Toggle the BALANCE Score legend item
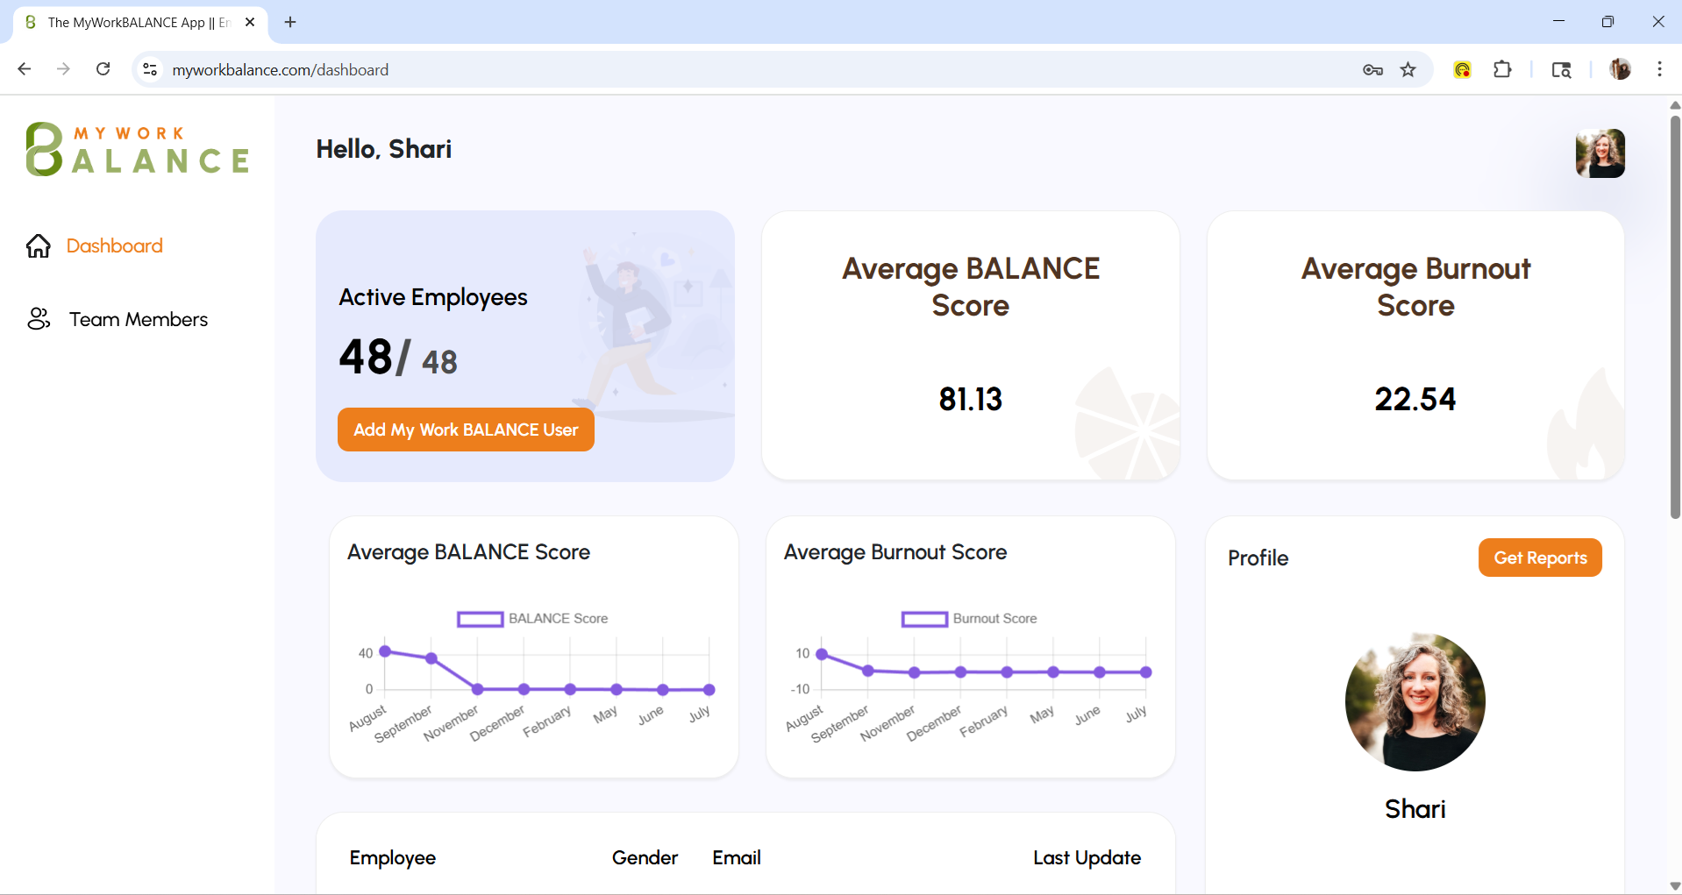This screenshot has height=895, width=1682. click(x=532, y=619)
